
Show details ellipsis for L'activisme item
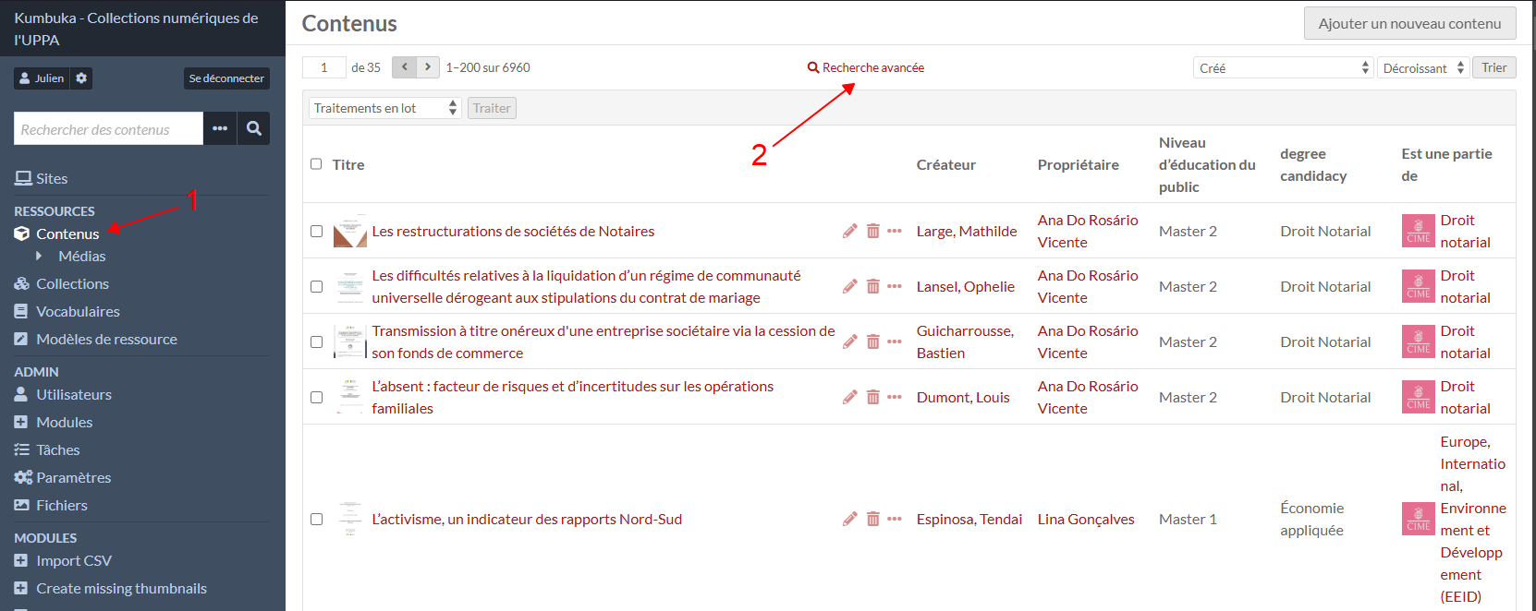point(895,519)
